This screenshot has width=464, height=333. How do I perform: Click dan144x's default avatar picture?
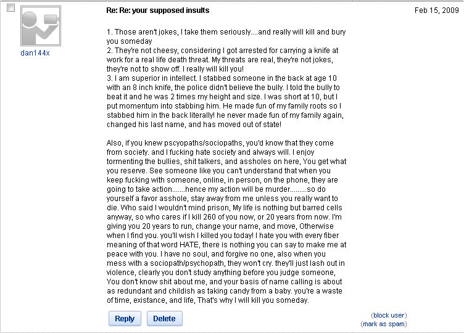pos(40,27)
